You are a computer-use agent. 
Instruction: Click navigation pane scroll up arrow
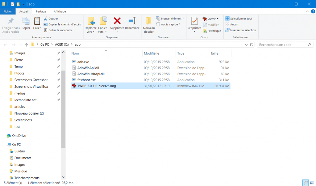(x=63, y=52)
